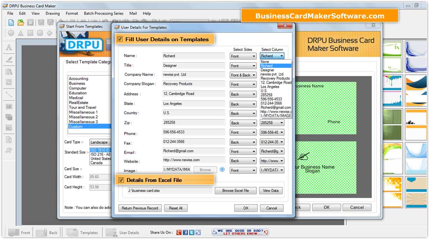The width and height of the screenshot is (429, 239).
Task: Choose None in the open column list
Action: click(276, 62)
